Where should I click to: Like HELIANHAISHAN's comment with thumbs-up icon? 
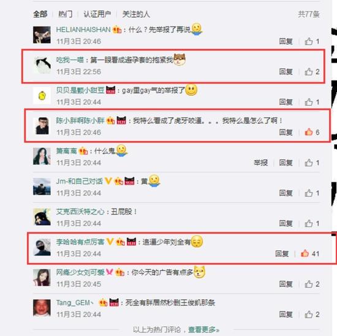309,41
